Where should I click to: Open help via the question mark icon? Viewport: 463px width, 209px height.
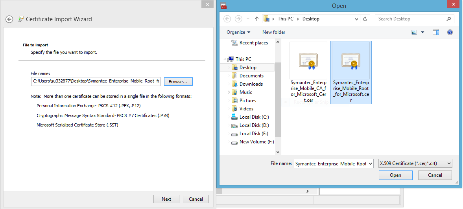pyautogui.click(x=450, y=32)
